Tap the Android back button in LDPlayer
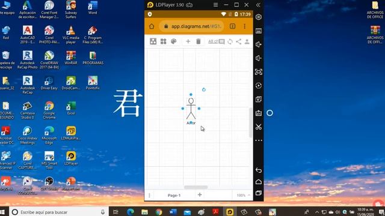The height and width of the screenshot is (216, 385). coord(258,170)
